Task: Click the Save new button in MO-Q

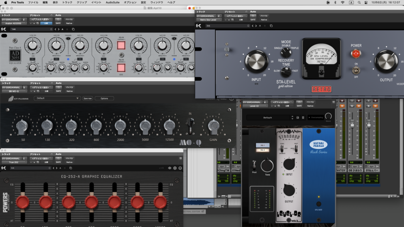Action: click(x=88, y=98)
